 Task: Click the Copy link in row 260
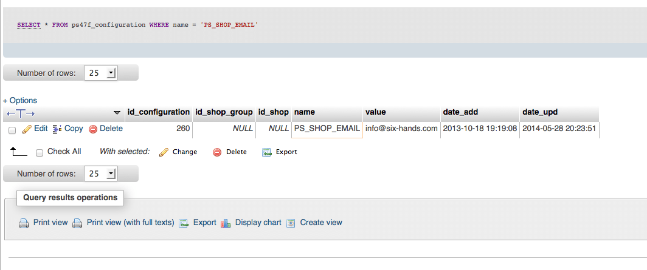click(x=74, y=129)
